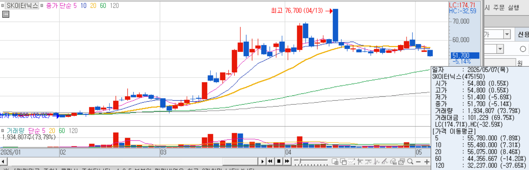Click the magnifier zoom icon

point(410,161)
